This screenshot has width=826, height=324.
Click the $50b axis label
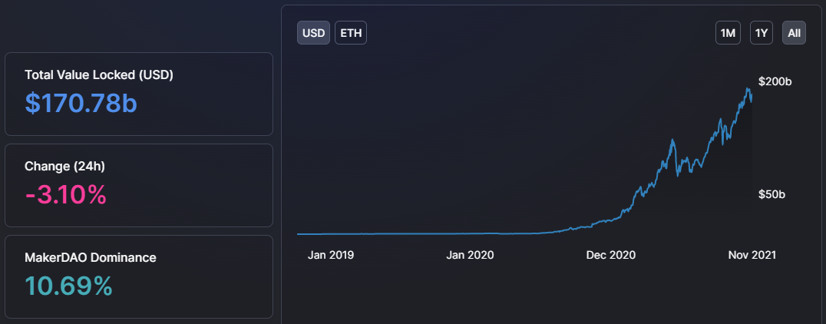(771, 194)
